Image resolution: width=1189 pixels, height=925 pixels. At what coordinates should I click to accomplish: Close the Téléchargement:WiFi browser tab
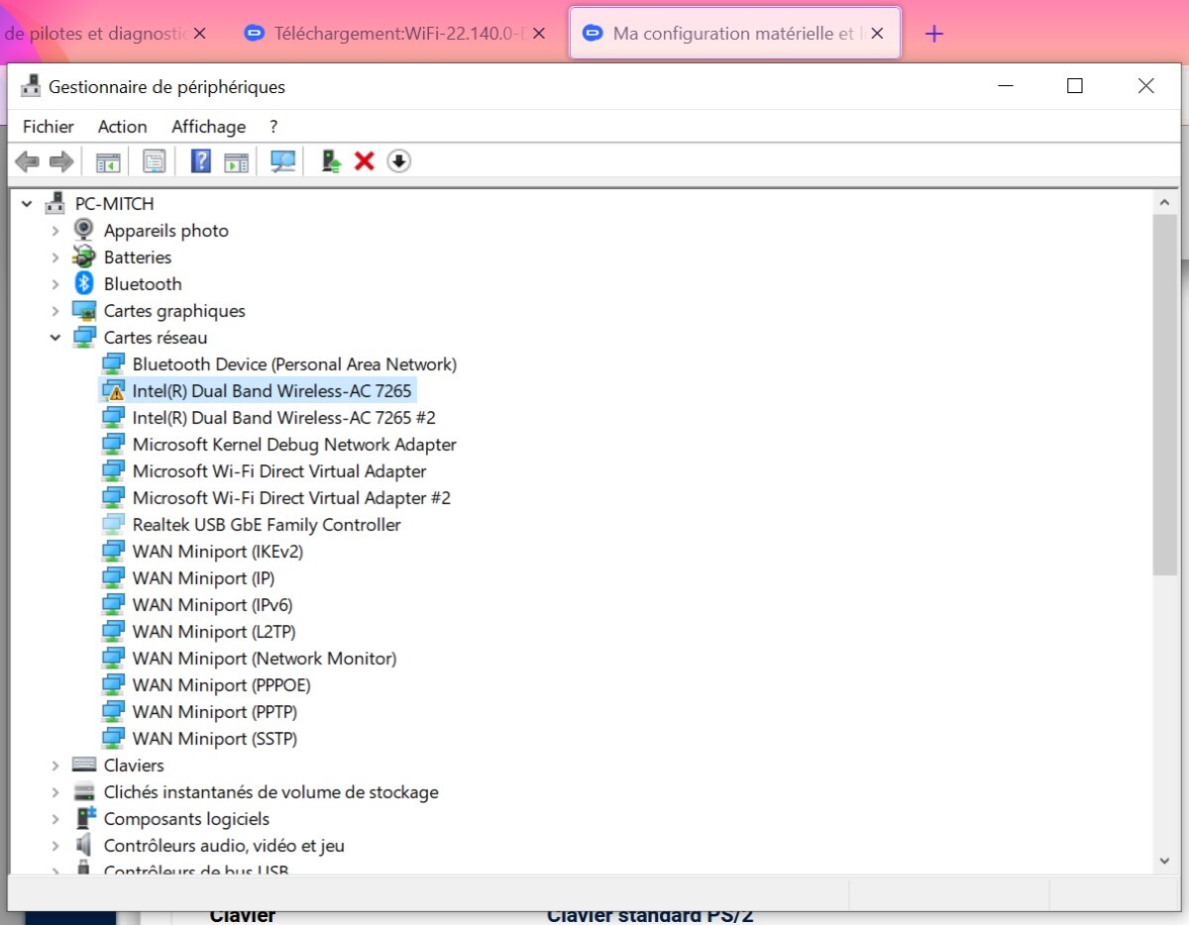(x=538, y=33)
